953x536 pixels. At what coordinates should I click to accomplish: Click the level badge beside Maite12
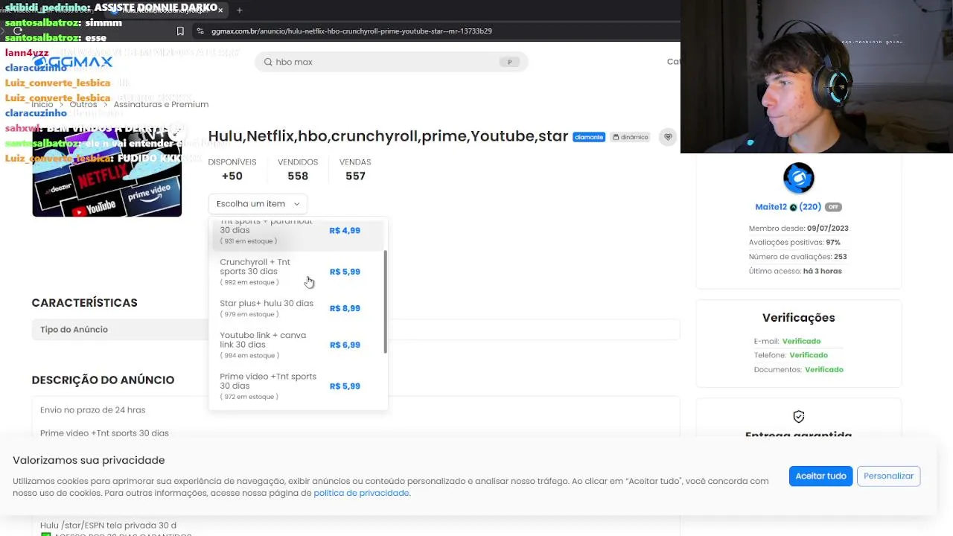(794, 207)
